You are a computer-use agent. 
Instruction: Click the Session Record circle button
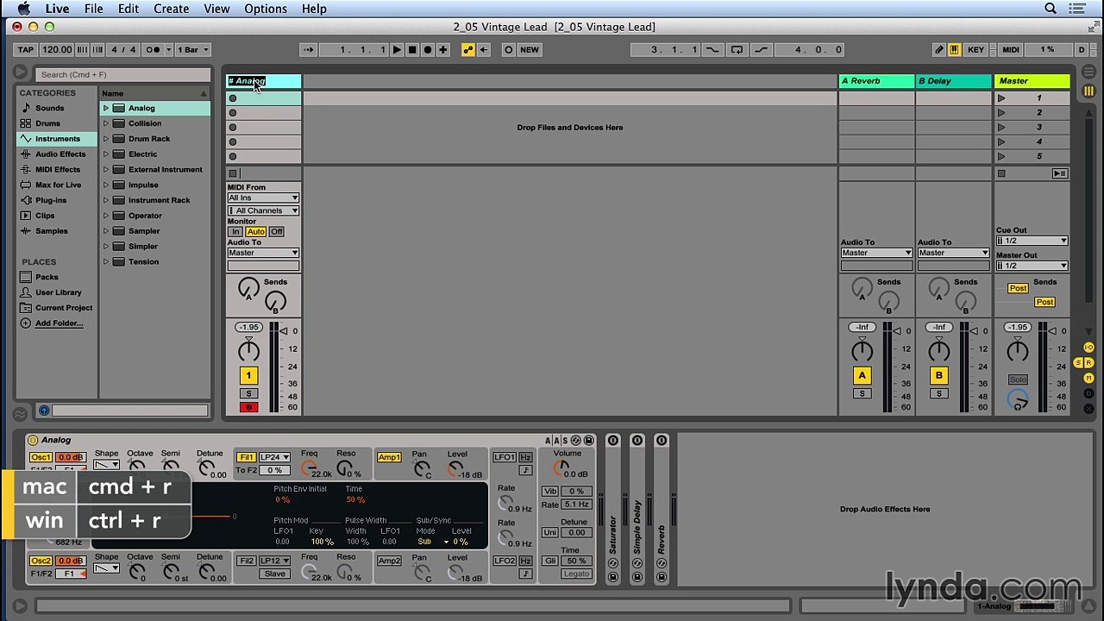tap(508, 50)
